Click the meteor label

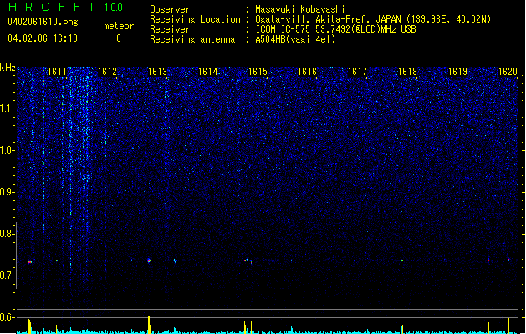point(119,26)
